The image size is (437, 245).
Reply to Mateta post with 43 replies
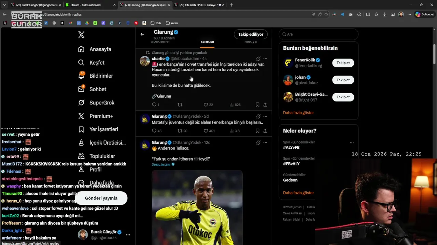pyautogui.click(x=156, y=131)
